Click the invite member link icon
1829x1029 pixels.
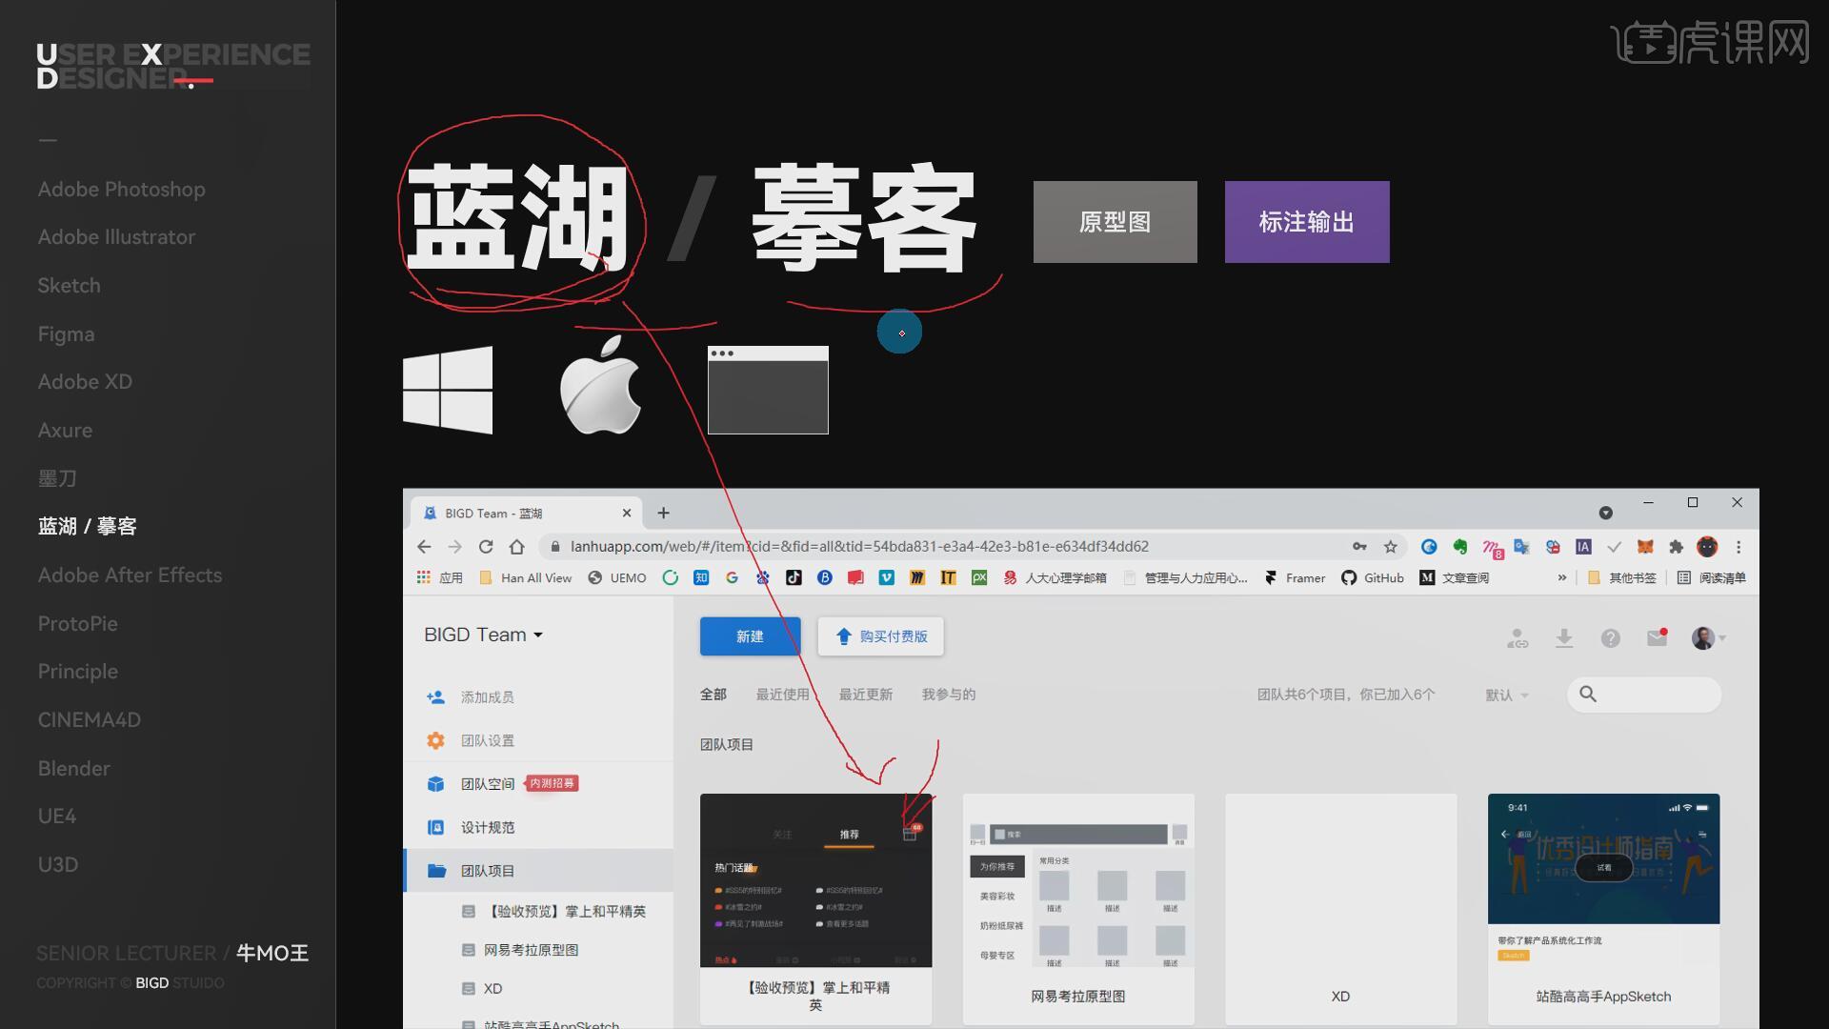coord(1517,638)
